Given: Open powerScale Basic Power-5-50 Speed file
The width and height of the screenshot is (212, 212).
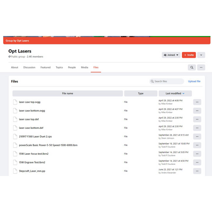Looking at the screenshot, I should [48, 145].
